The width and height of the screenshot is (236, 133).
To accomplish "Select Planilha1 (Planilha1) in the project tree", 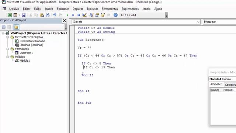I will (x=31, y=45).
